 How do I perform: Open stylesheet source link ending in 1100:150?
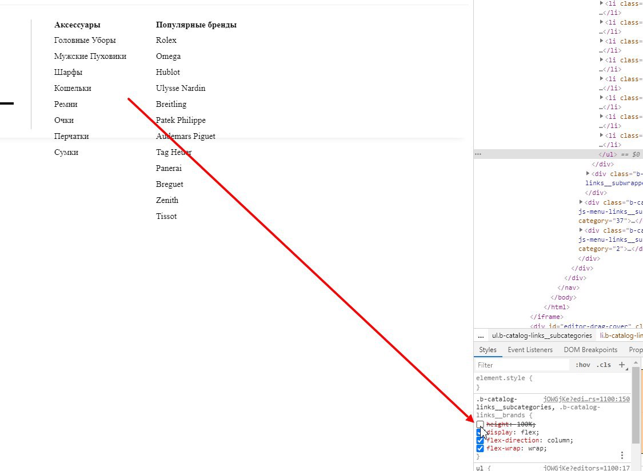click(586, 399)
